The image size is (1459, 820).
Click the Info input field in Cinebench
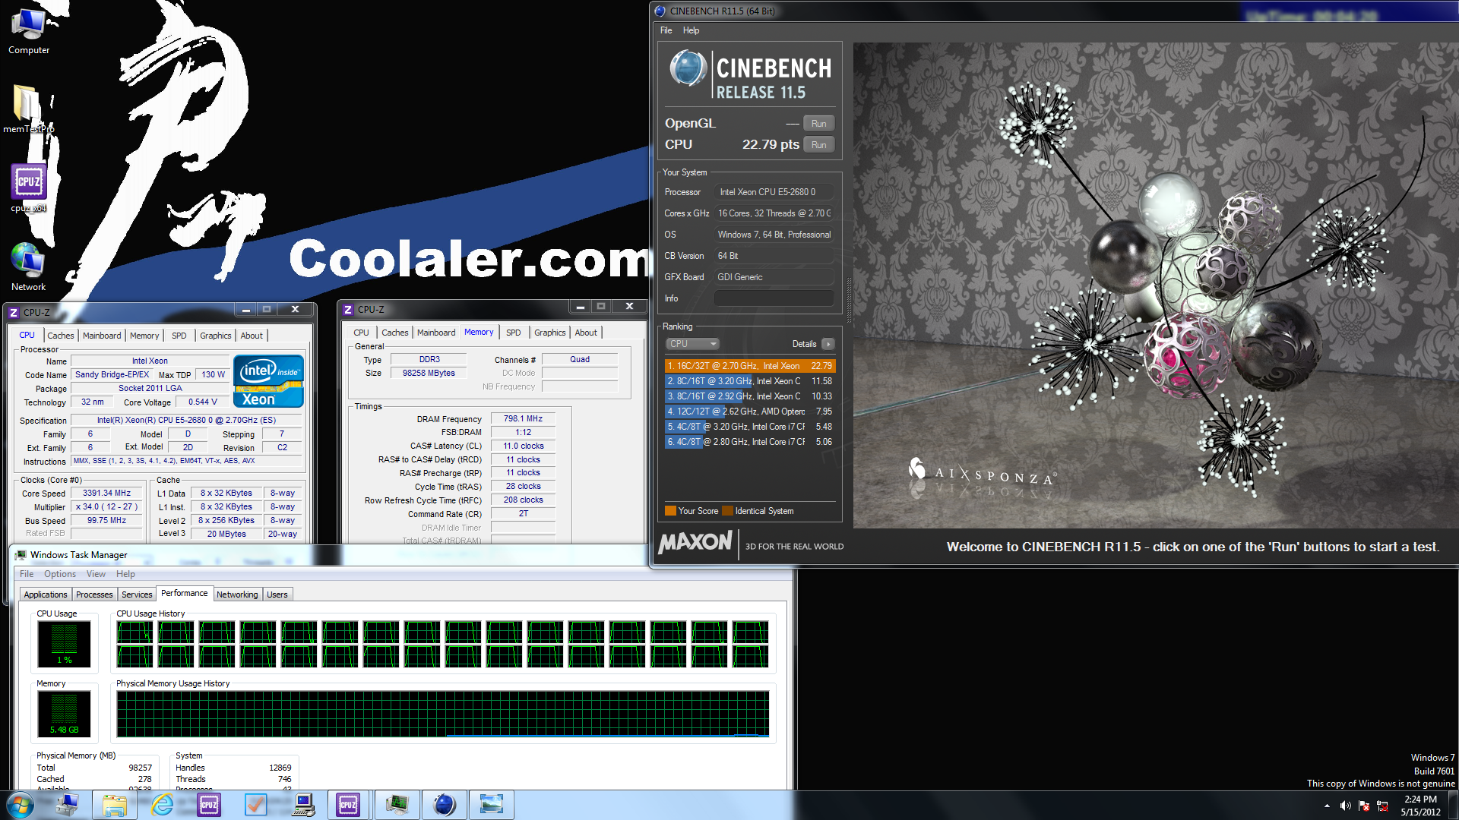[x=774, y=298]
